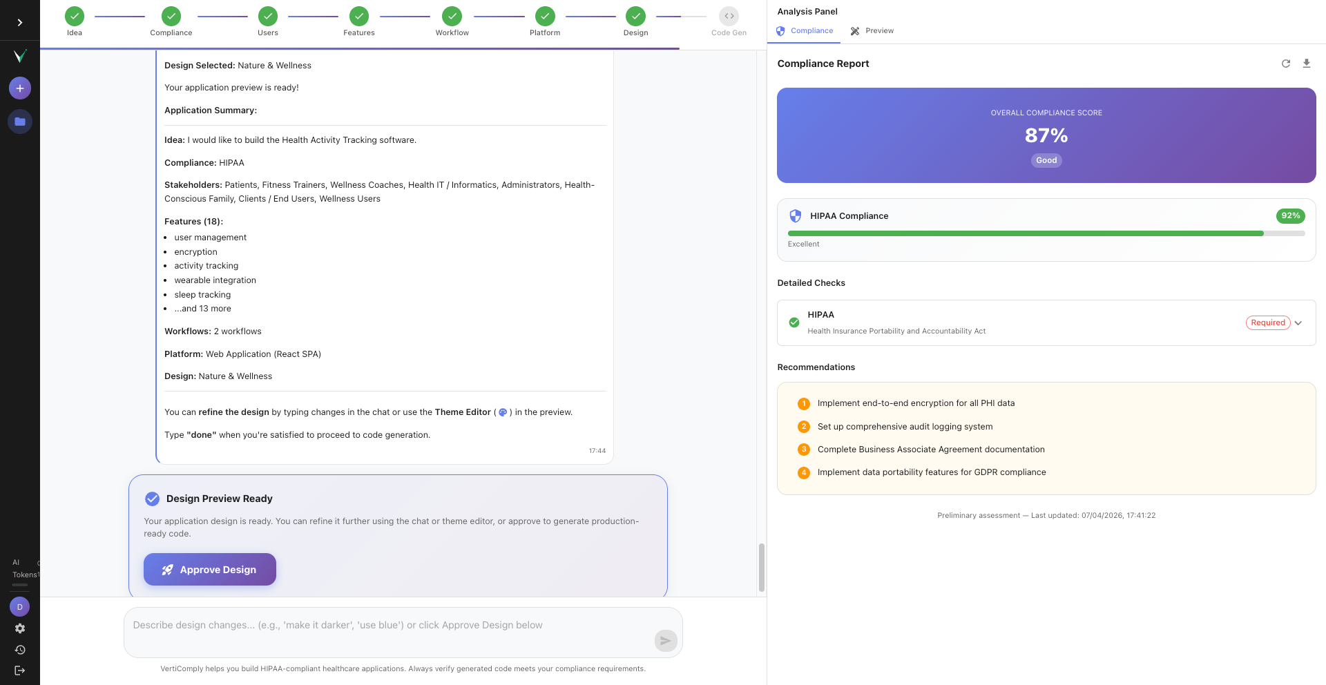Log out using the sidebar exit icon
The width and height of the screenshot is (1326, 685).
(20, 670)
